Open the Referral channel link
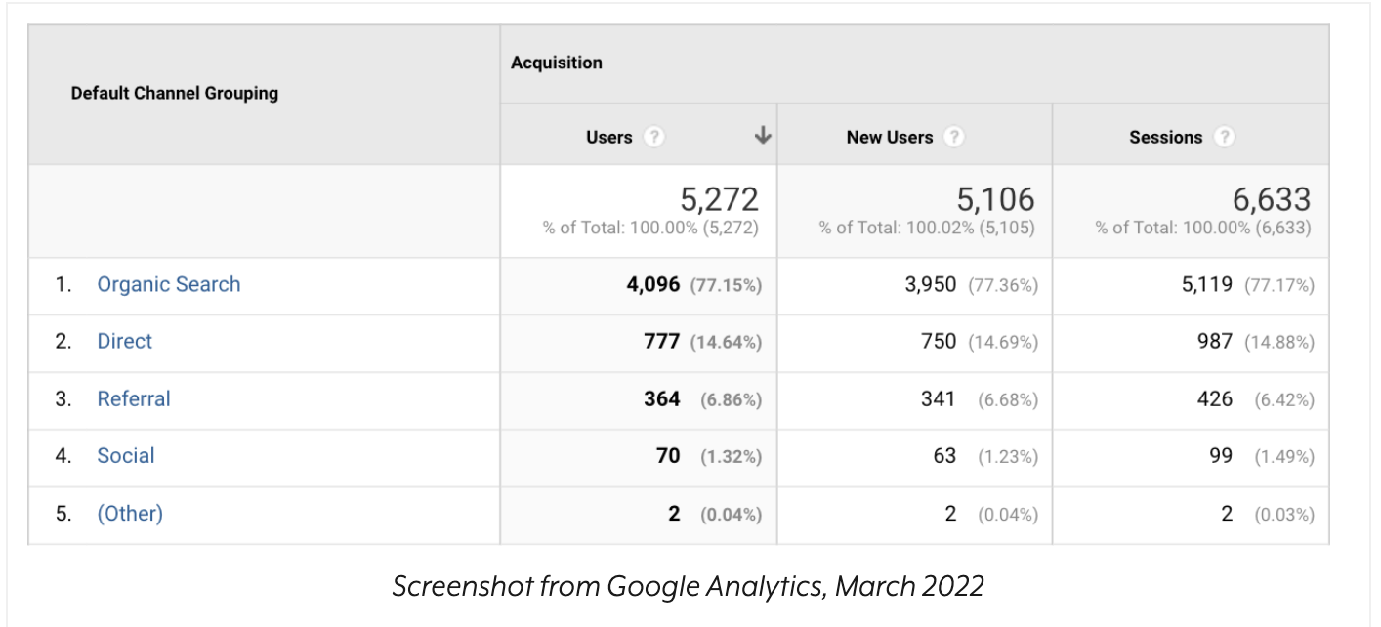This screenshot has height=627, width=1381. (134, 399)
